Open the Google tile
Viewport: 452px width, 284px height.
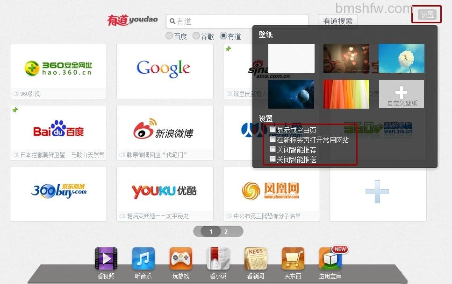[165, 72]
